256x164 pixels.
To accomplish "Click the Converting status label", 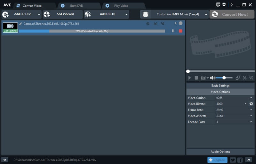I will click(x=10, y=31).
